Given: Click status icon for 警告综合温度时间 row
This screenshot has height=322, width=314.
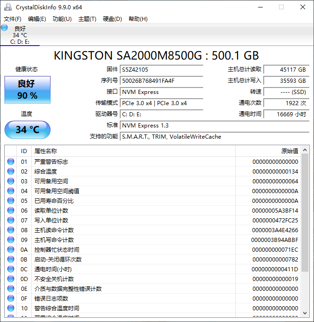Looking at the screenshot, I should pyautogui.click(x=11, y=308).
